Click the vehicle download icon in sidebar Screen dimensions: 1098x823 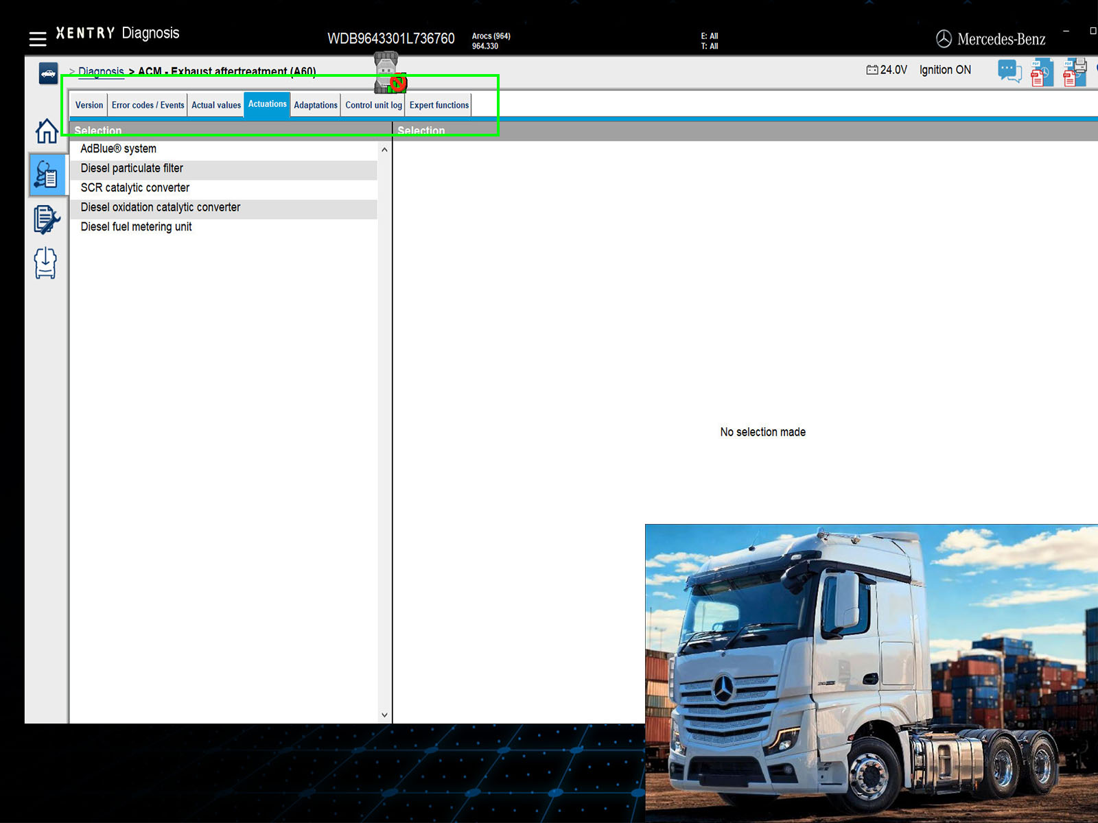click(x=45, y=263)
